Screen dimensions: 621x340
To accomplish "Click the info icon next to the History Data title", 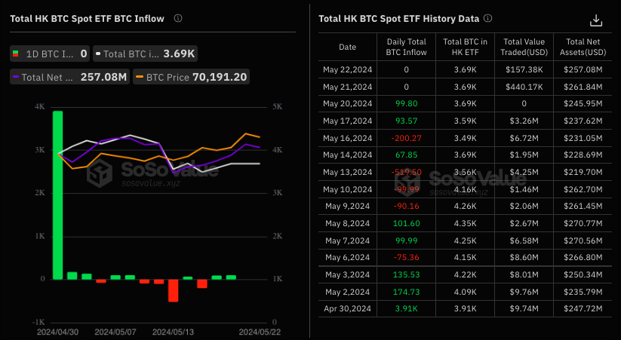I will [x=487, y=18].
